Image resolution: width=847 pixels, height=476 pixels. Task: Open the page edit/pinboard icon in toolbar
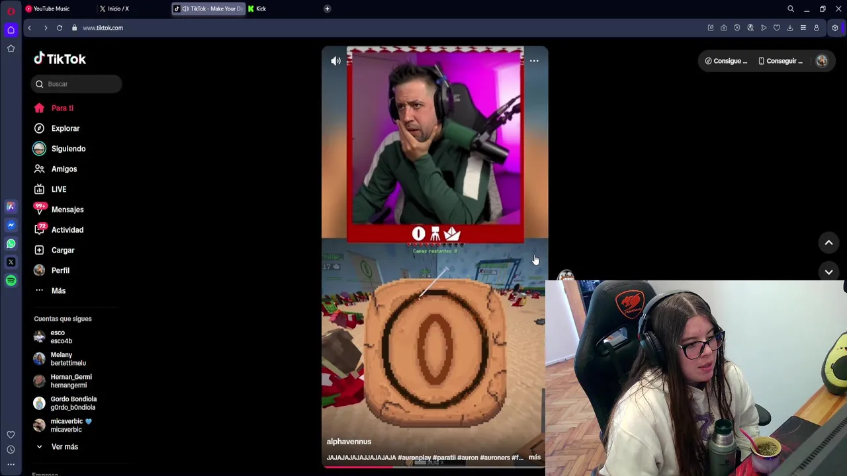pos(711,28)
